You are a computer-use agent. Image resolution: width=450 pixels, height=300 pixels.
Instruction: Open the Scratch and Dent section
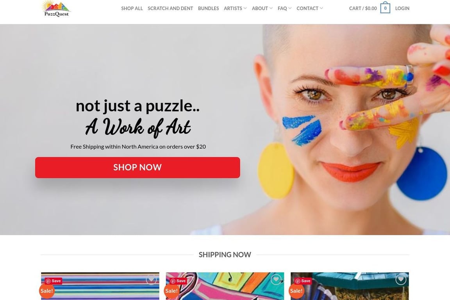(x=170, y=8)
